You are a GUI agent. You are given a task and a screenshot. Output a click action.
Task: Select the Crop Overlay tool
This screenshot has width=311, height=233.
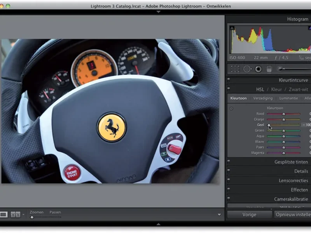point(235,69)
